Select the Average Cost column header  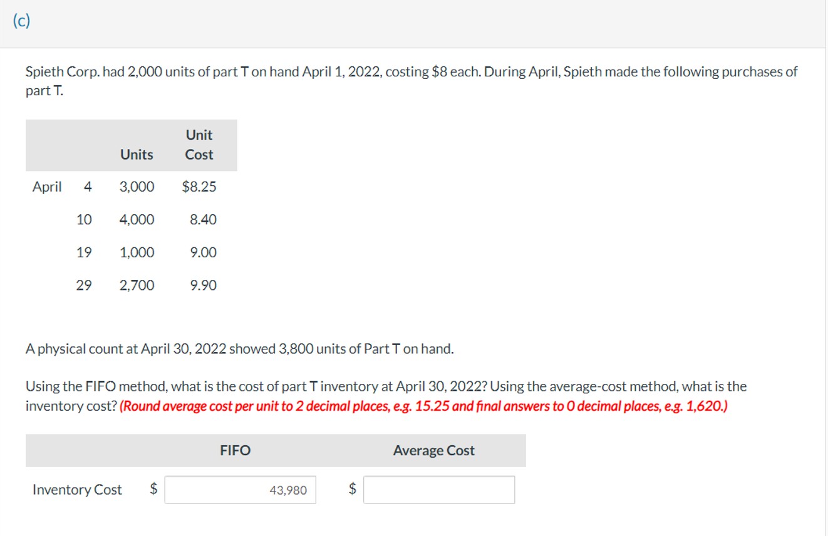click(433, 450)
